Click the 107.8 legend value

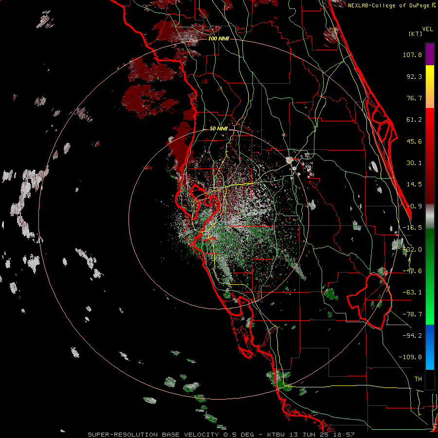pyautogui.click(x=412, y=55)
